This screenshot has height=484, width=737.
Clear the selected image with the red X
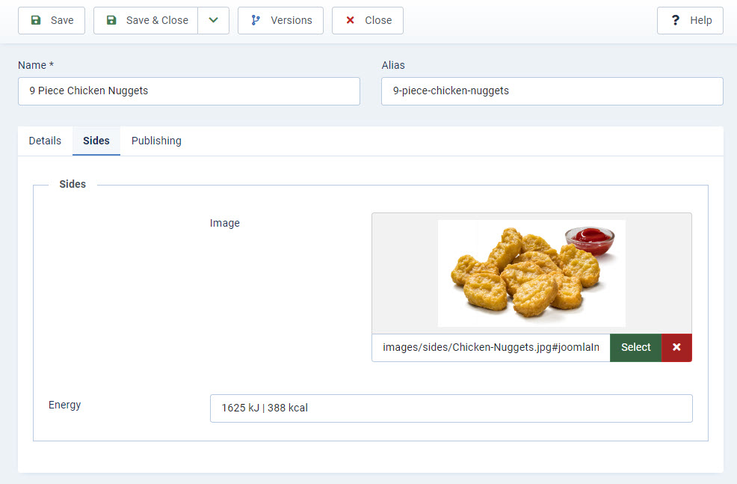click(x=676, y=348)
